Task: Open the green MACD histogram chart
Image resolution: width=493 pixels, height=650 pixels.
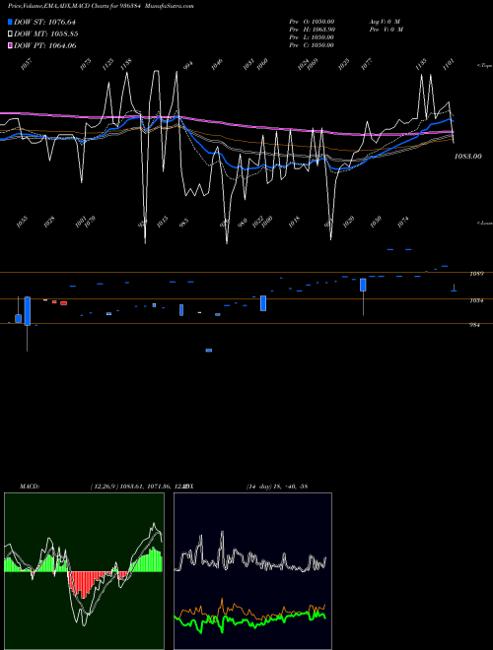Action: tap(84, 571)
